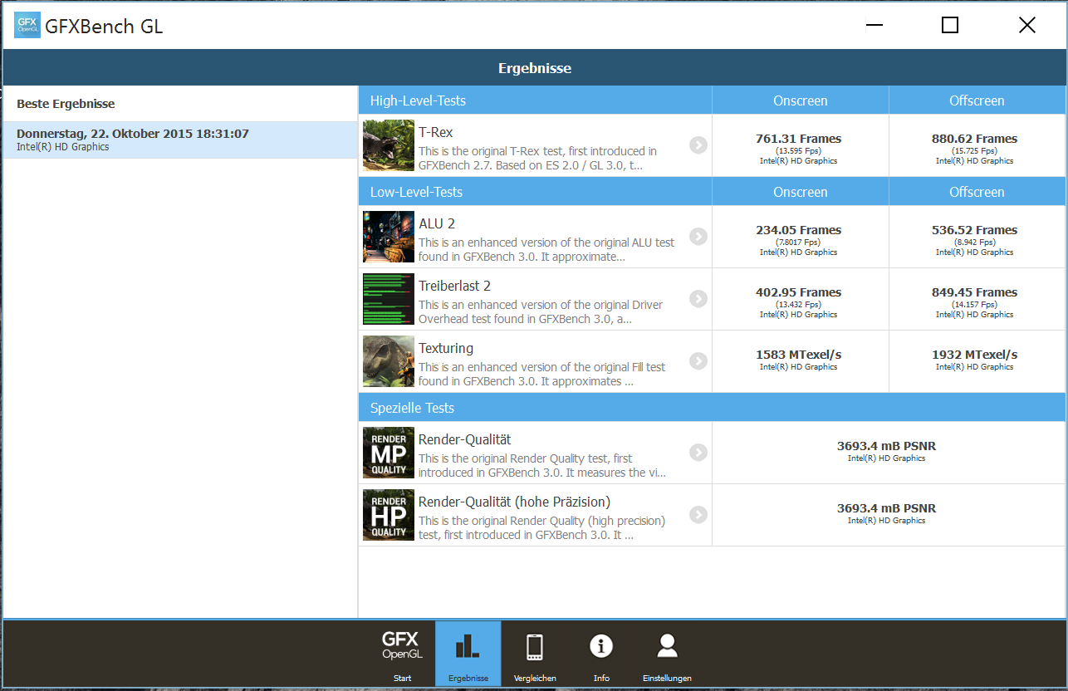Screen dimensions: 1068x691
Task: Expand Render-Qualität (hohe Präzision) details arrow
Action: pyautogui.click(x=698, y=515)
